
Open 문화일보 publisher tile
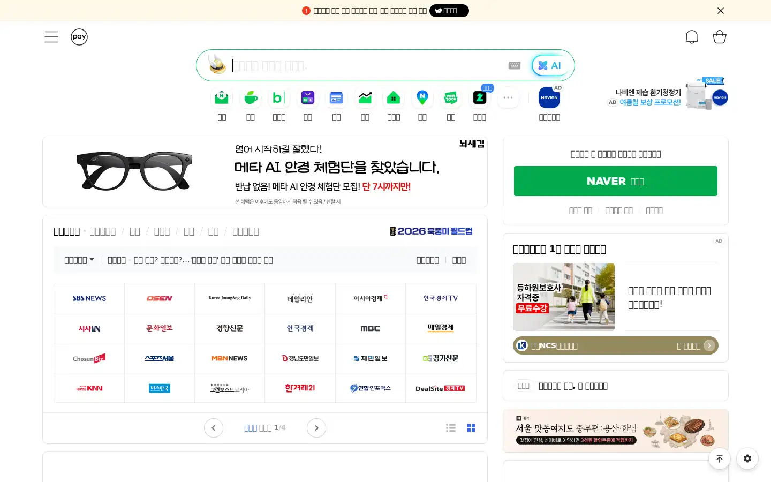(x=160, y=328)
